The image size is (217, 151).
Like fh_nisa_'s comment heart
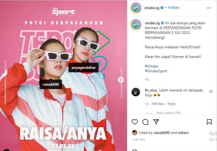click(211, 92)
